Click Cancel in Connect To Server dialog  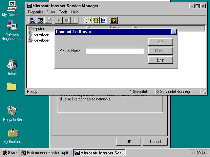pos(160,51)
